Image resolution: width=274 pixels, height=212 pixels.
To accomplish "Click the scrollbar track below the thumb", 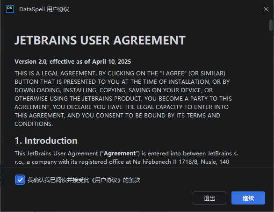I will tap(271, 98).
